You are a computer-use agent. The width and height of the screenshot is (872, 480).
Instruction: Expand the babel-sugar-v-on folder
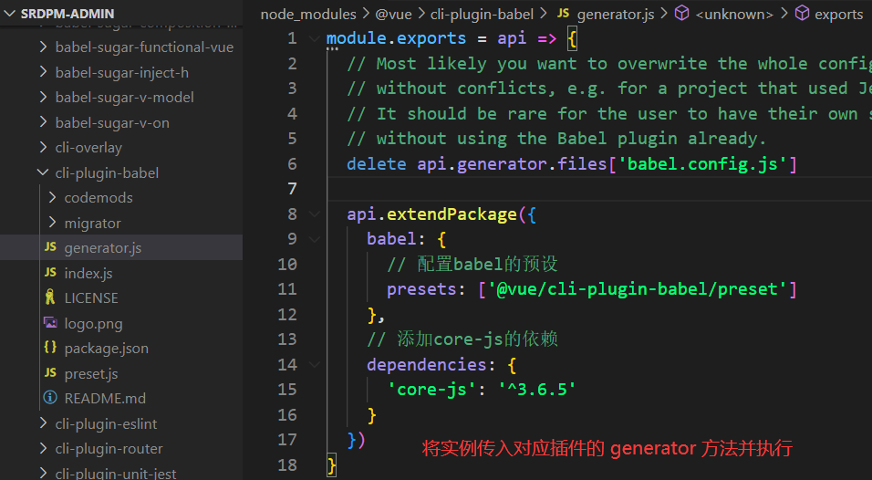pyautogui.click(x=44, y=122)
